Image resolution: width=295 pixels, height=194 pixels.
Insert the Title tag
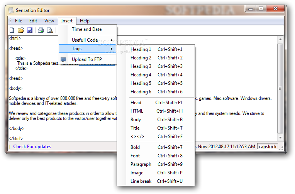coord(156,128)
